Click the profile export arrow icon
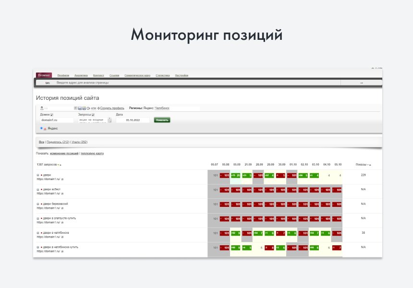 click(88, 108)
